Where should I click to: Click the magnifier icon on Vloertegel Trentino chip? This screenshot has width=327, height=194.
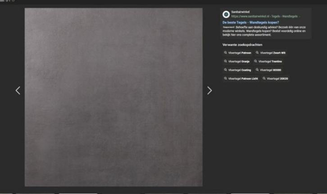tap(256, 61)
